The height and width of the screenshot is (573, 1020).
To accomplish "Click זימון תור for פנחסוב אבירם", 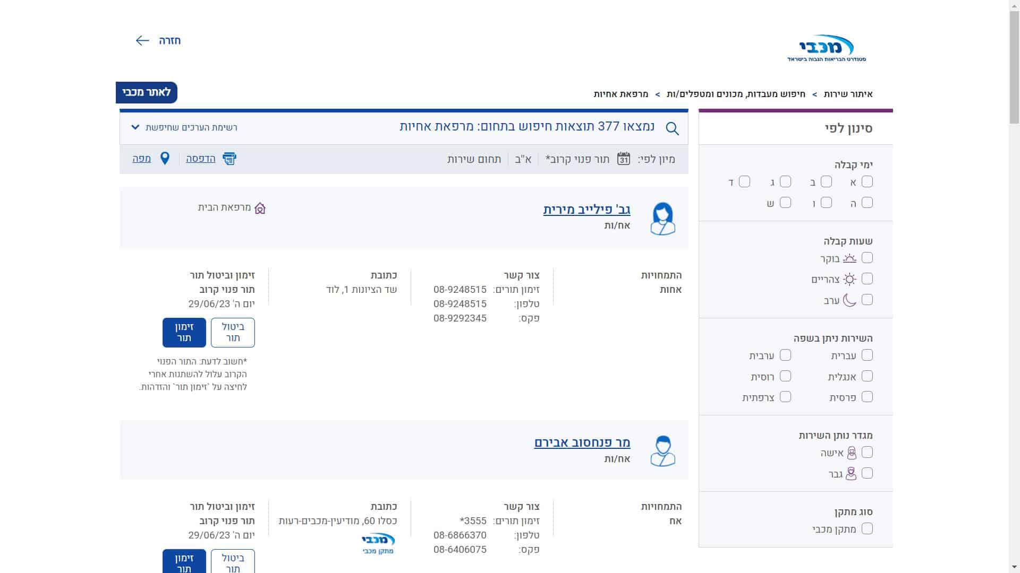I will point(184,561).
